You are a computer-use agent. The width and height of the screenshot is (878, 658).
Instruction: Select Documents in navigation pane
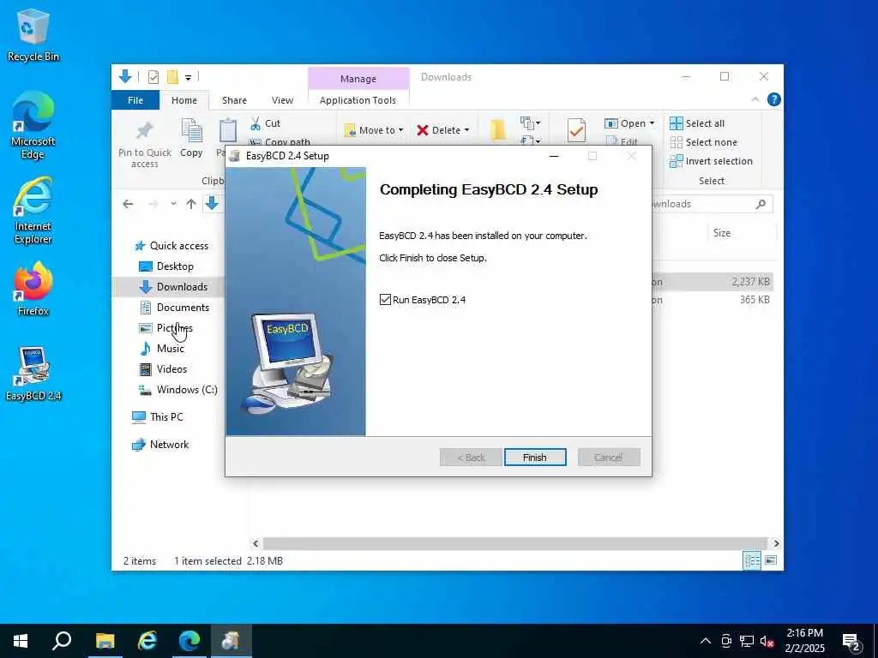(x=174, y=308)
